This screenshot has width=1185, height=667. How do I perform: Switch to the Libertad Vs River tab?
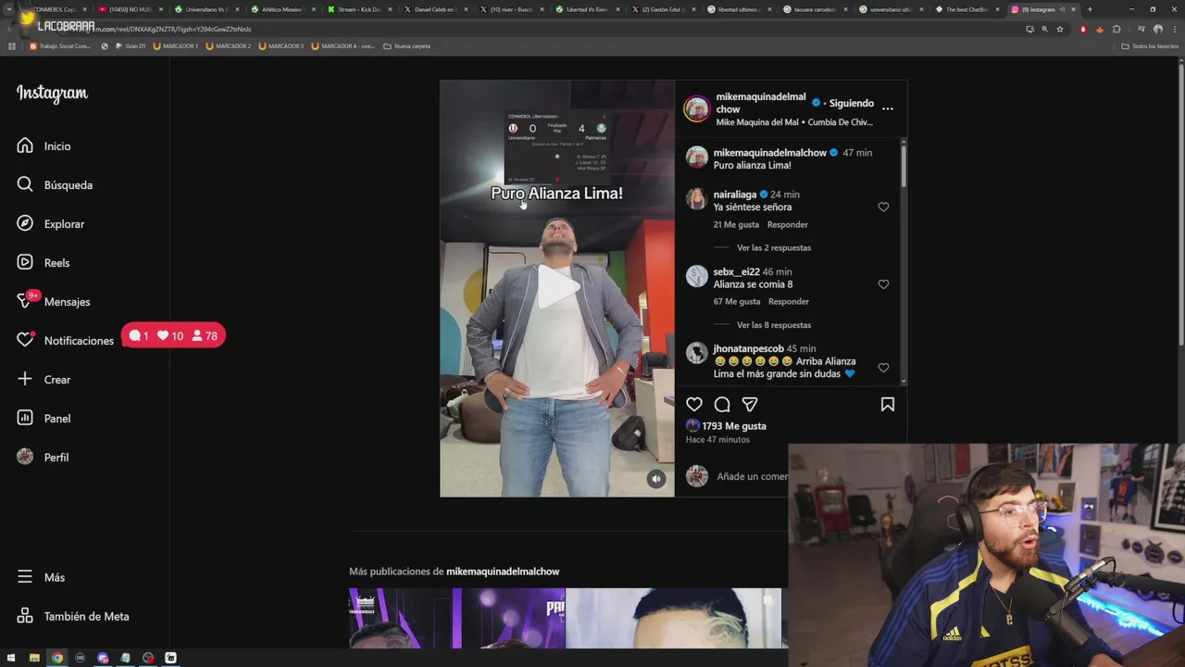[588, 9]
